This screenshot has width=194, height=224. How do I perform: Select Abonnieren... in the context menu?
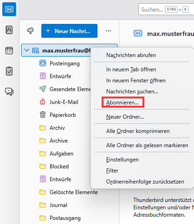click(122, 103)
